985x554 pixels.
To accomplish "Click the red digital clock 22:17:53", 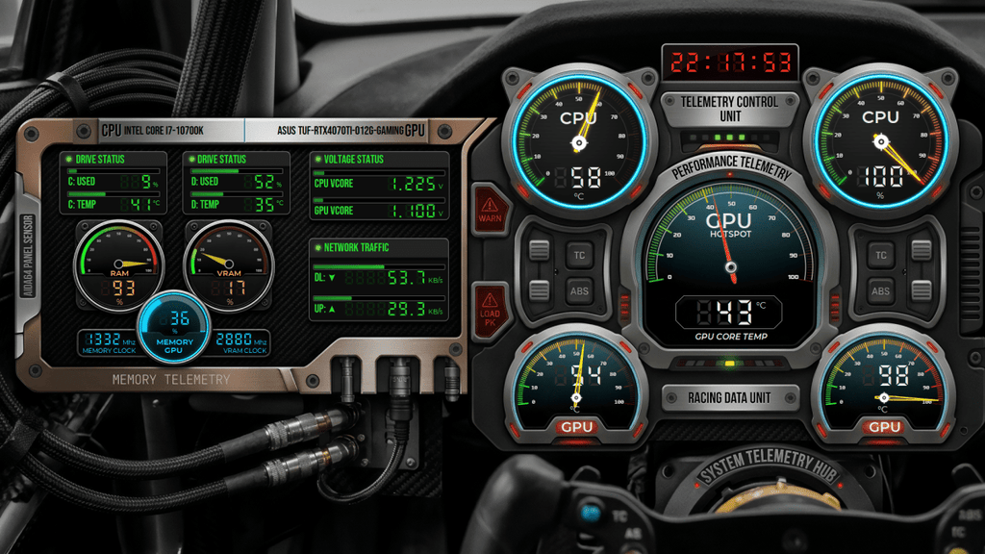I will tap(730, 63).
